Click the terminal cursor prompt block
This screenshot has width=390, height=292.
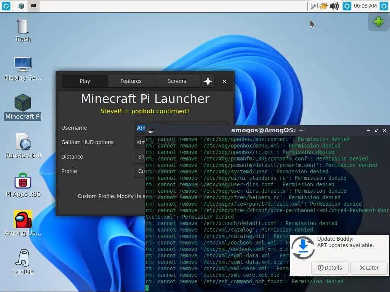147,288
